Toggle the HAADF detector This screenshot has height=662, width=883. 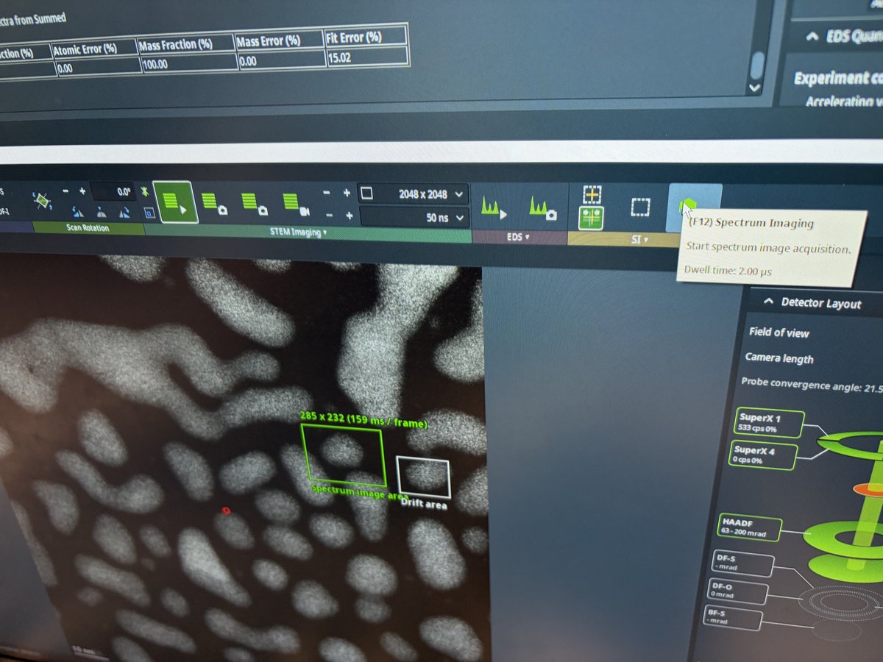(751, 527)
